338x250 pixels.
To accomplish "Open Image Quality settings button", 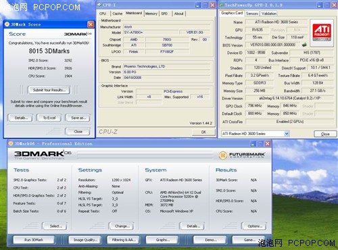I will click(x=85, y=240).
